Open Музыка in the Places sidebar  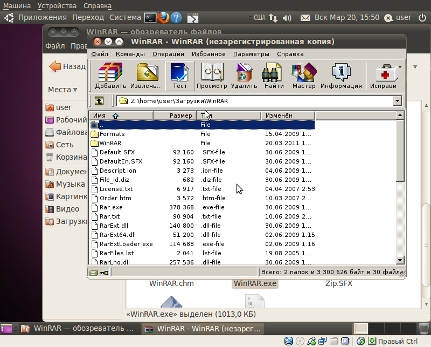click(x=65, y=184)
